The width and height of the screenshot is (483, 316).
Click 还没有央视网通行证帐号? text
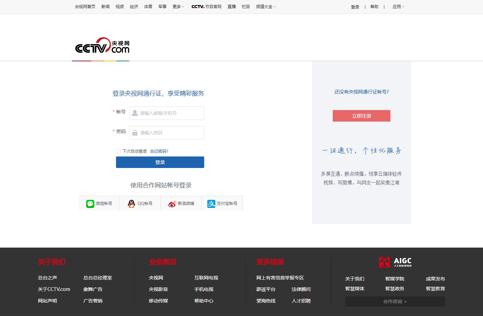click(x=362, y=92)
